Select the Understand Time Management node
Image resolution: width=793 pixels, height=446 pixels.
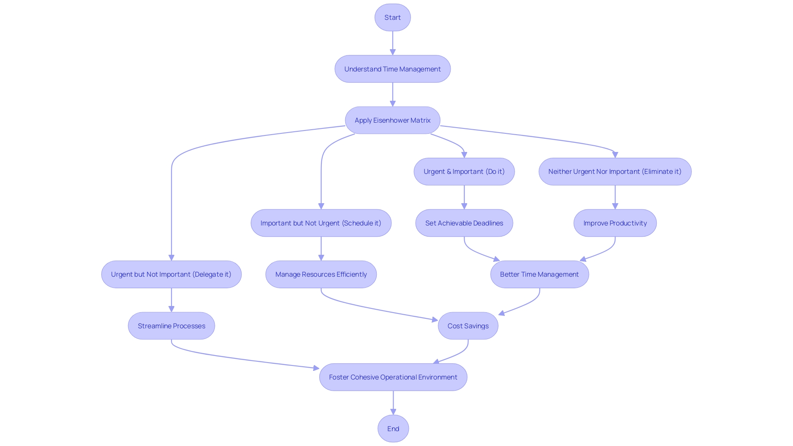(392, 68)
